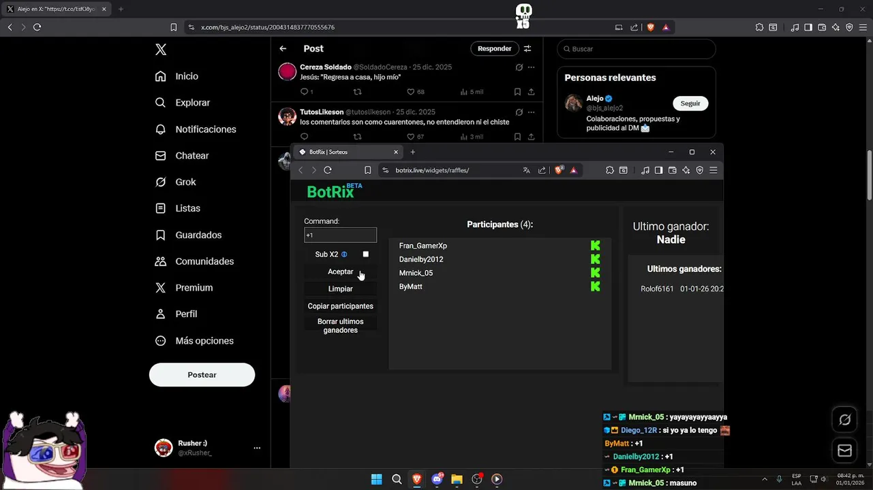
Task: Select participant Danielby2012 in the list
Action: click(x=421, y=259)
